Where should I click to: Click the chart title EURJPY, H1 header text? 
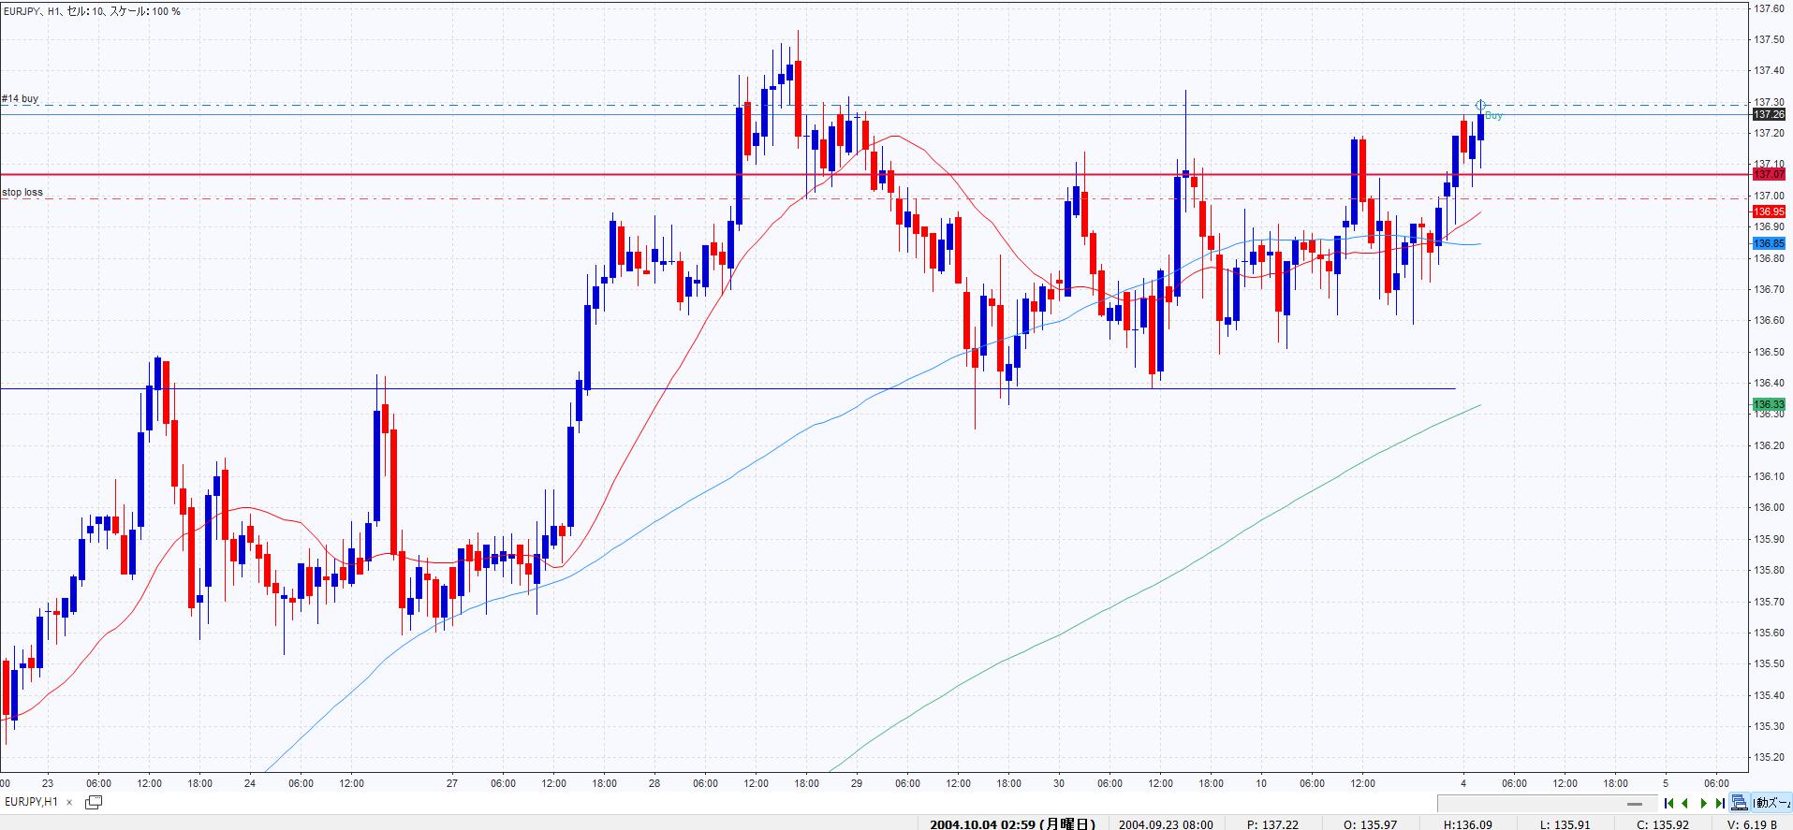tap(91, 11)
